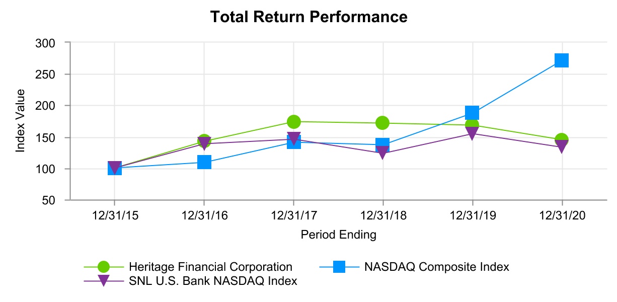617x302 pixels.
Task: Select the purple triangle marker at 12/31/18
Action: (x=382, y=153)
